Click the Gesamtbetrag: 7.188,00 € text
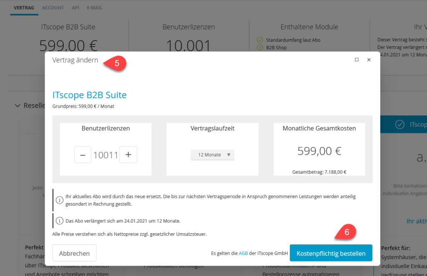The height and width of the screenshot is (276, 427). (x=319, y=172)
